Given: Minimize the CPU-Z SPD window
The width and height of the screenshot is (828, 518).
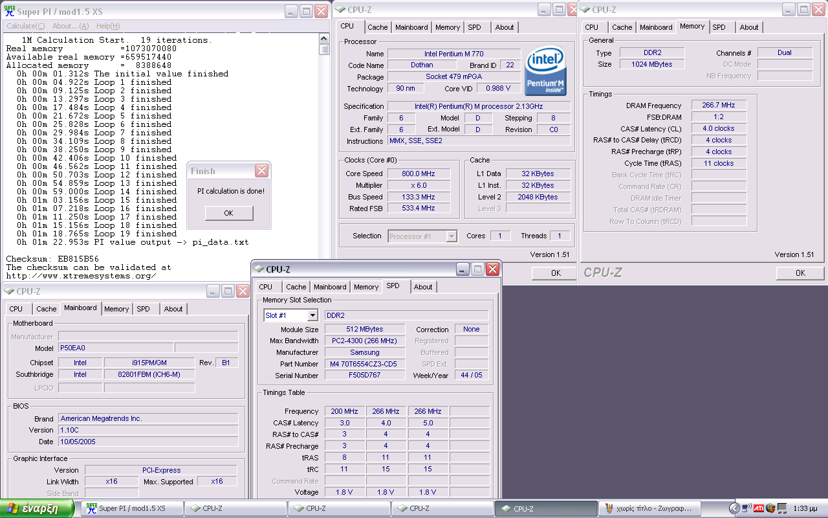Looking at the screenshot, I should tap(463, 269).
